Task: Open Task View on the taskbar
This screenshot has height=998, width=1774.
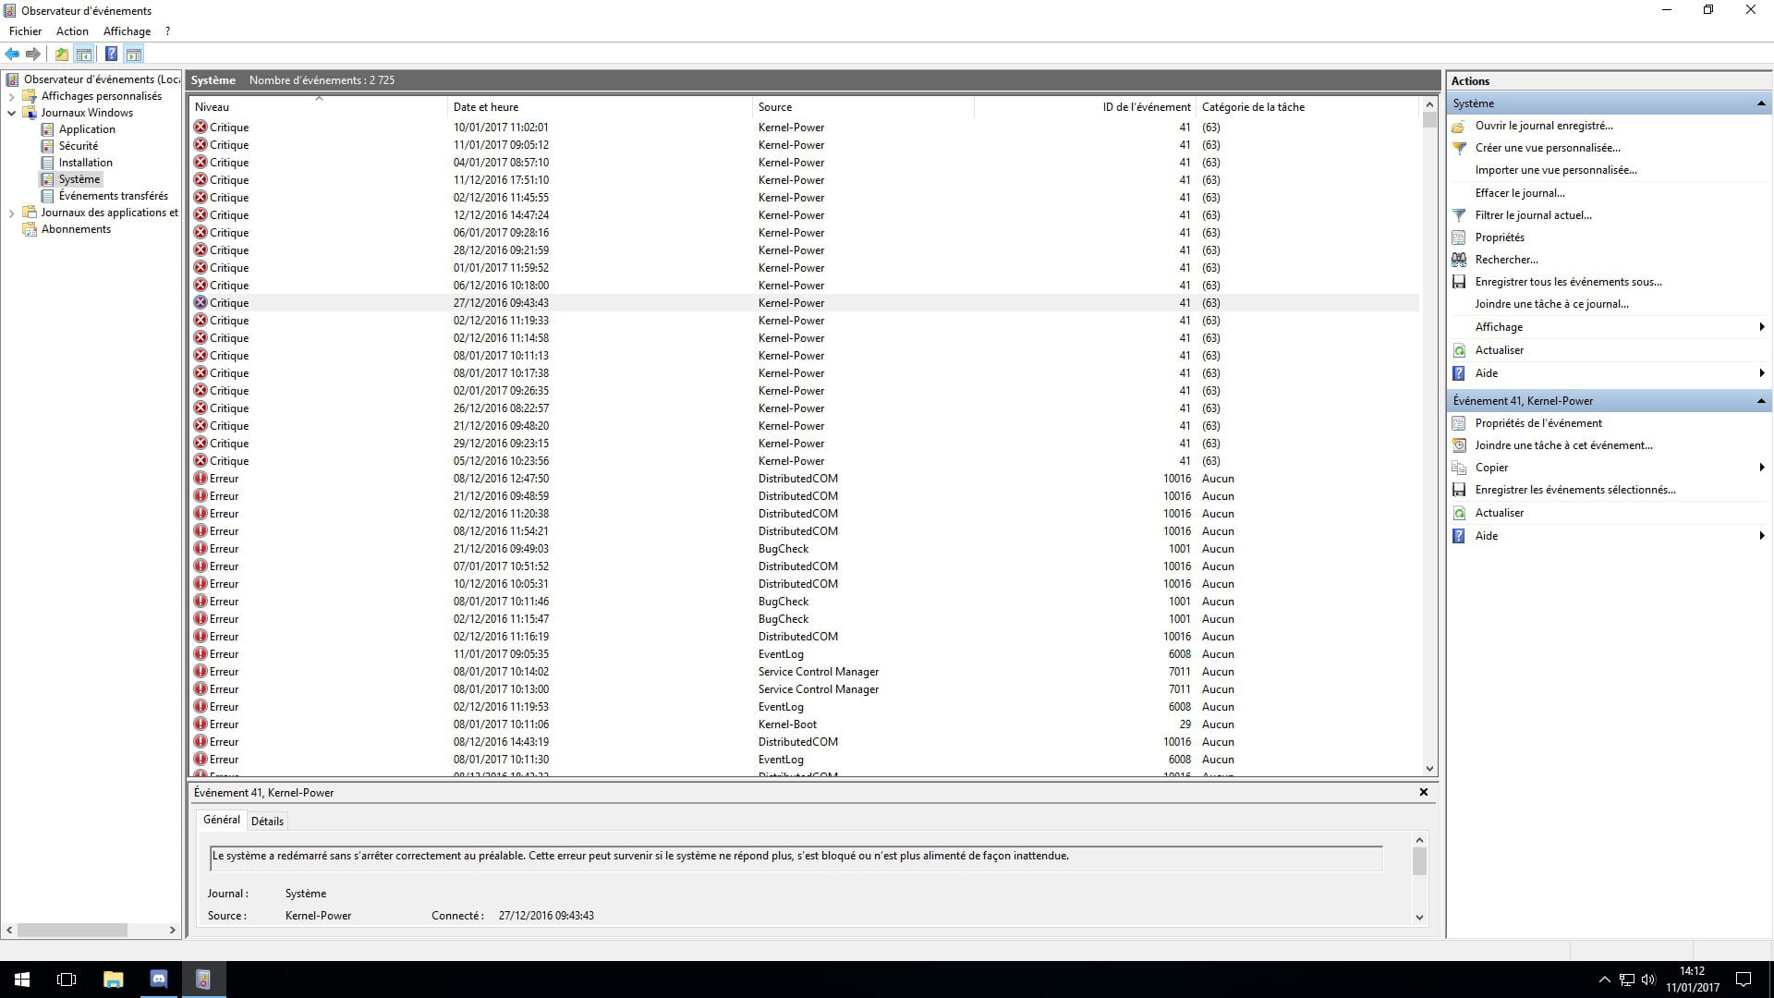Action: pyautogui.click(x=67, y=980)
